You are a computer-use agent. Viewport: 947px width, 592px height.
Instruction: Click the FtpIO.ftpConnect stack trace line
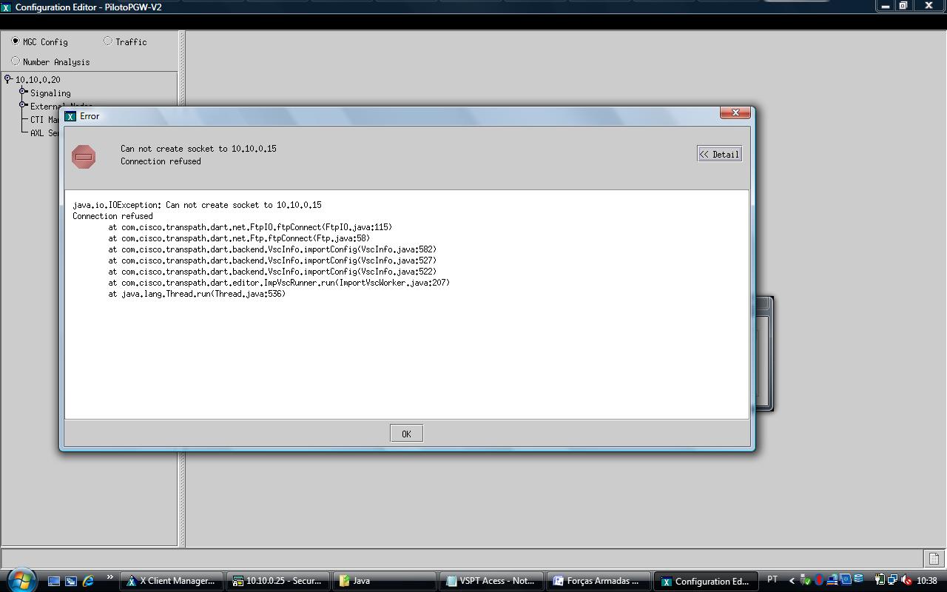(250, 227)
